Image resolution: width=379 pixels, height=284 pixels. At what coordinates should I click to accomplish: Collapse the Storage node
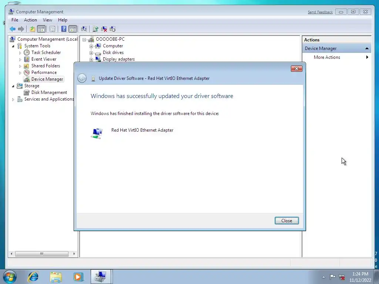click(13, 86)
